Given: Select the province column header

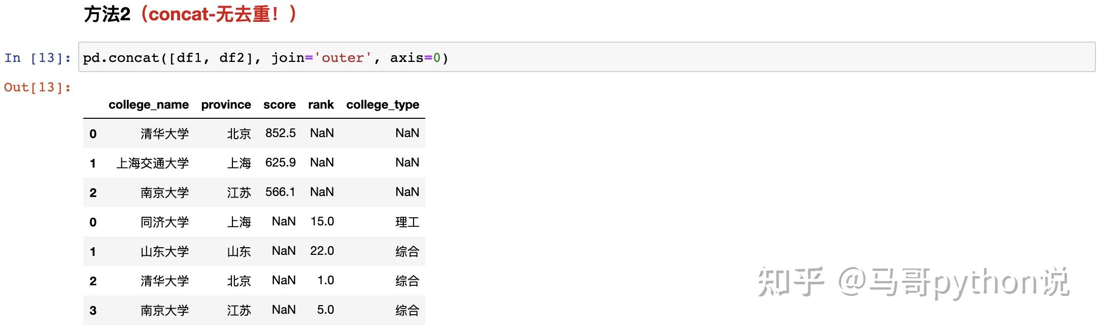Looking at the screenshot, I should (226, 105).
